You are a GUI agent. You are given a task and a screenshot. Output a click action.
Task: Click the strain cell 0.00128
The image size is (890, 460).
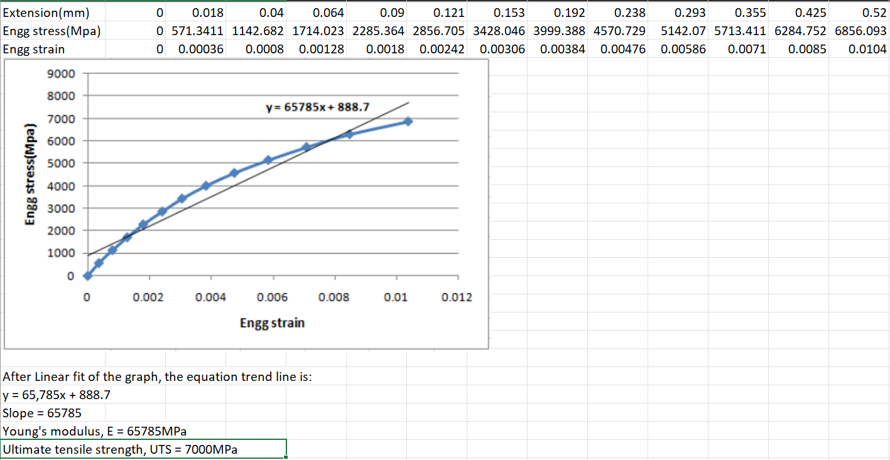coord(317,49)
